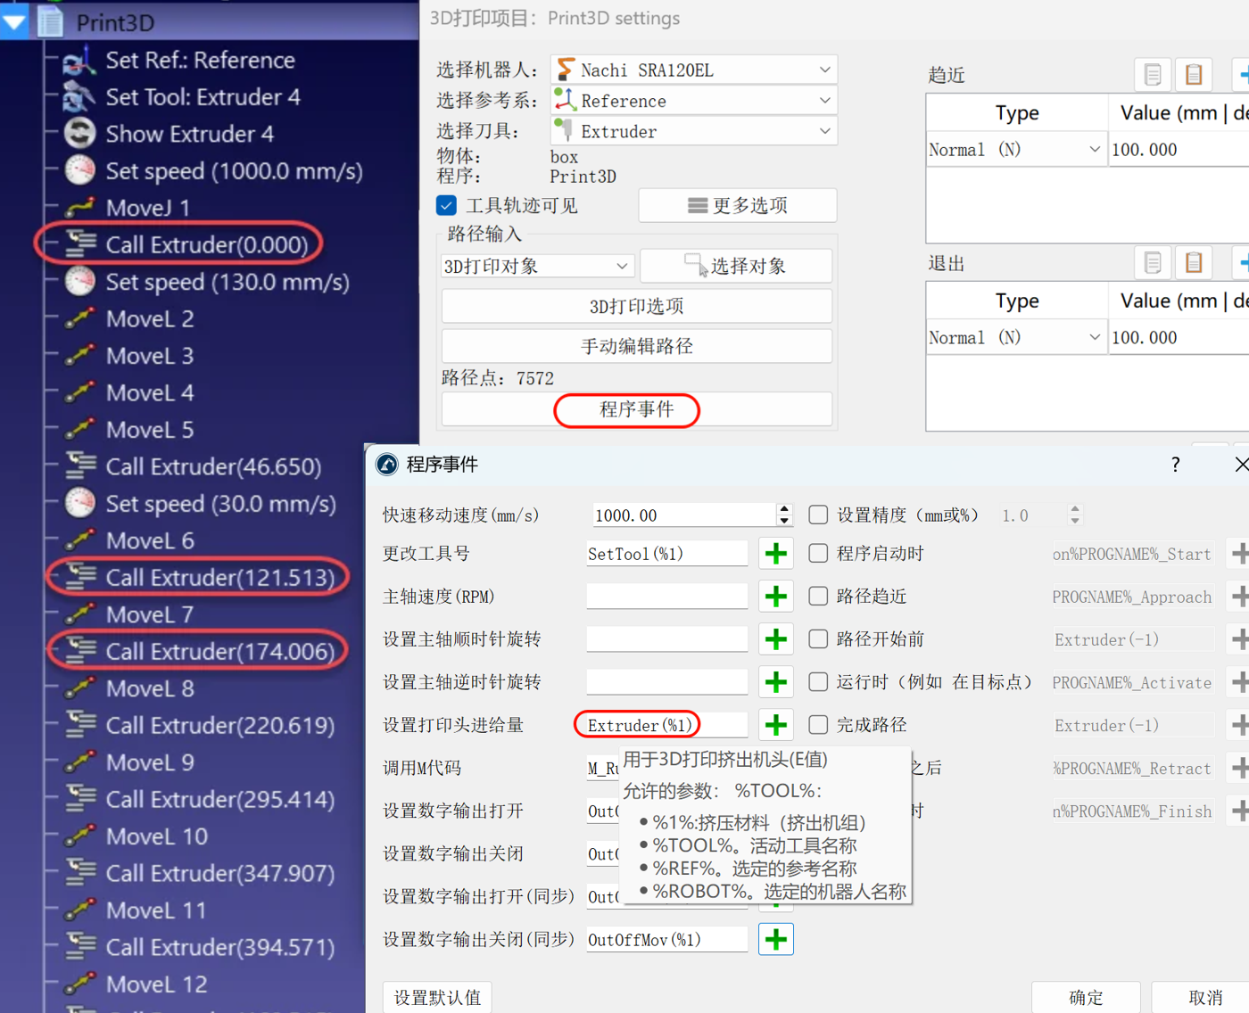
Task: Select MoveL 5 instruction in tree
Action: (149, 430)
